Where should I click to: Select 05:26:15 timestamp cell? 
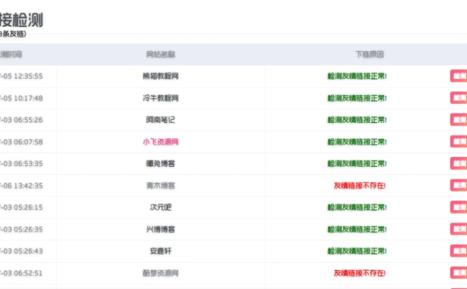pos(21,207)
